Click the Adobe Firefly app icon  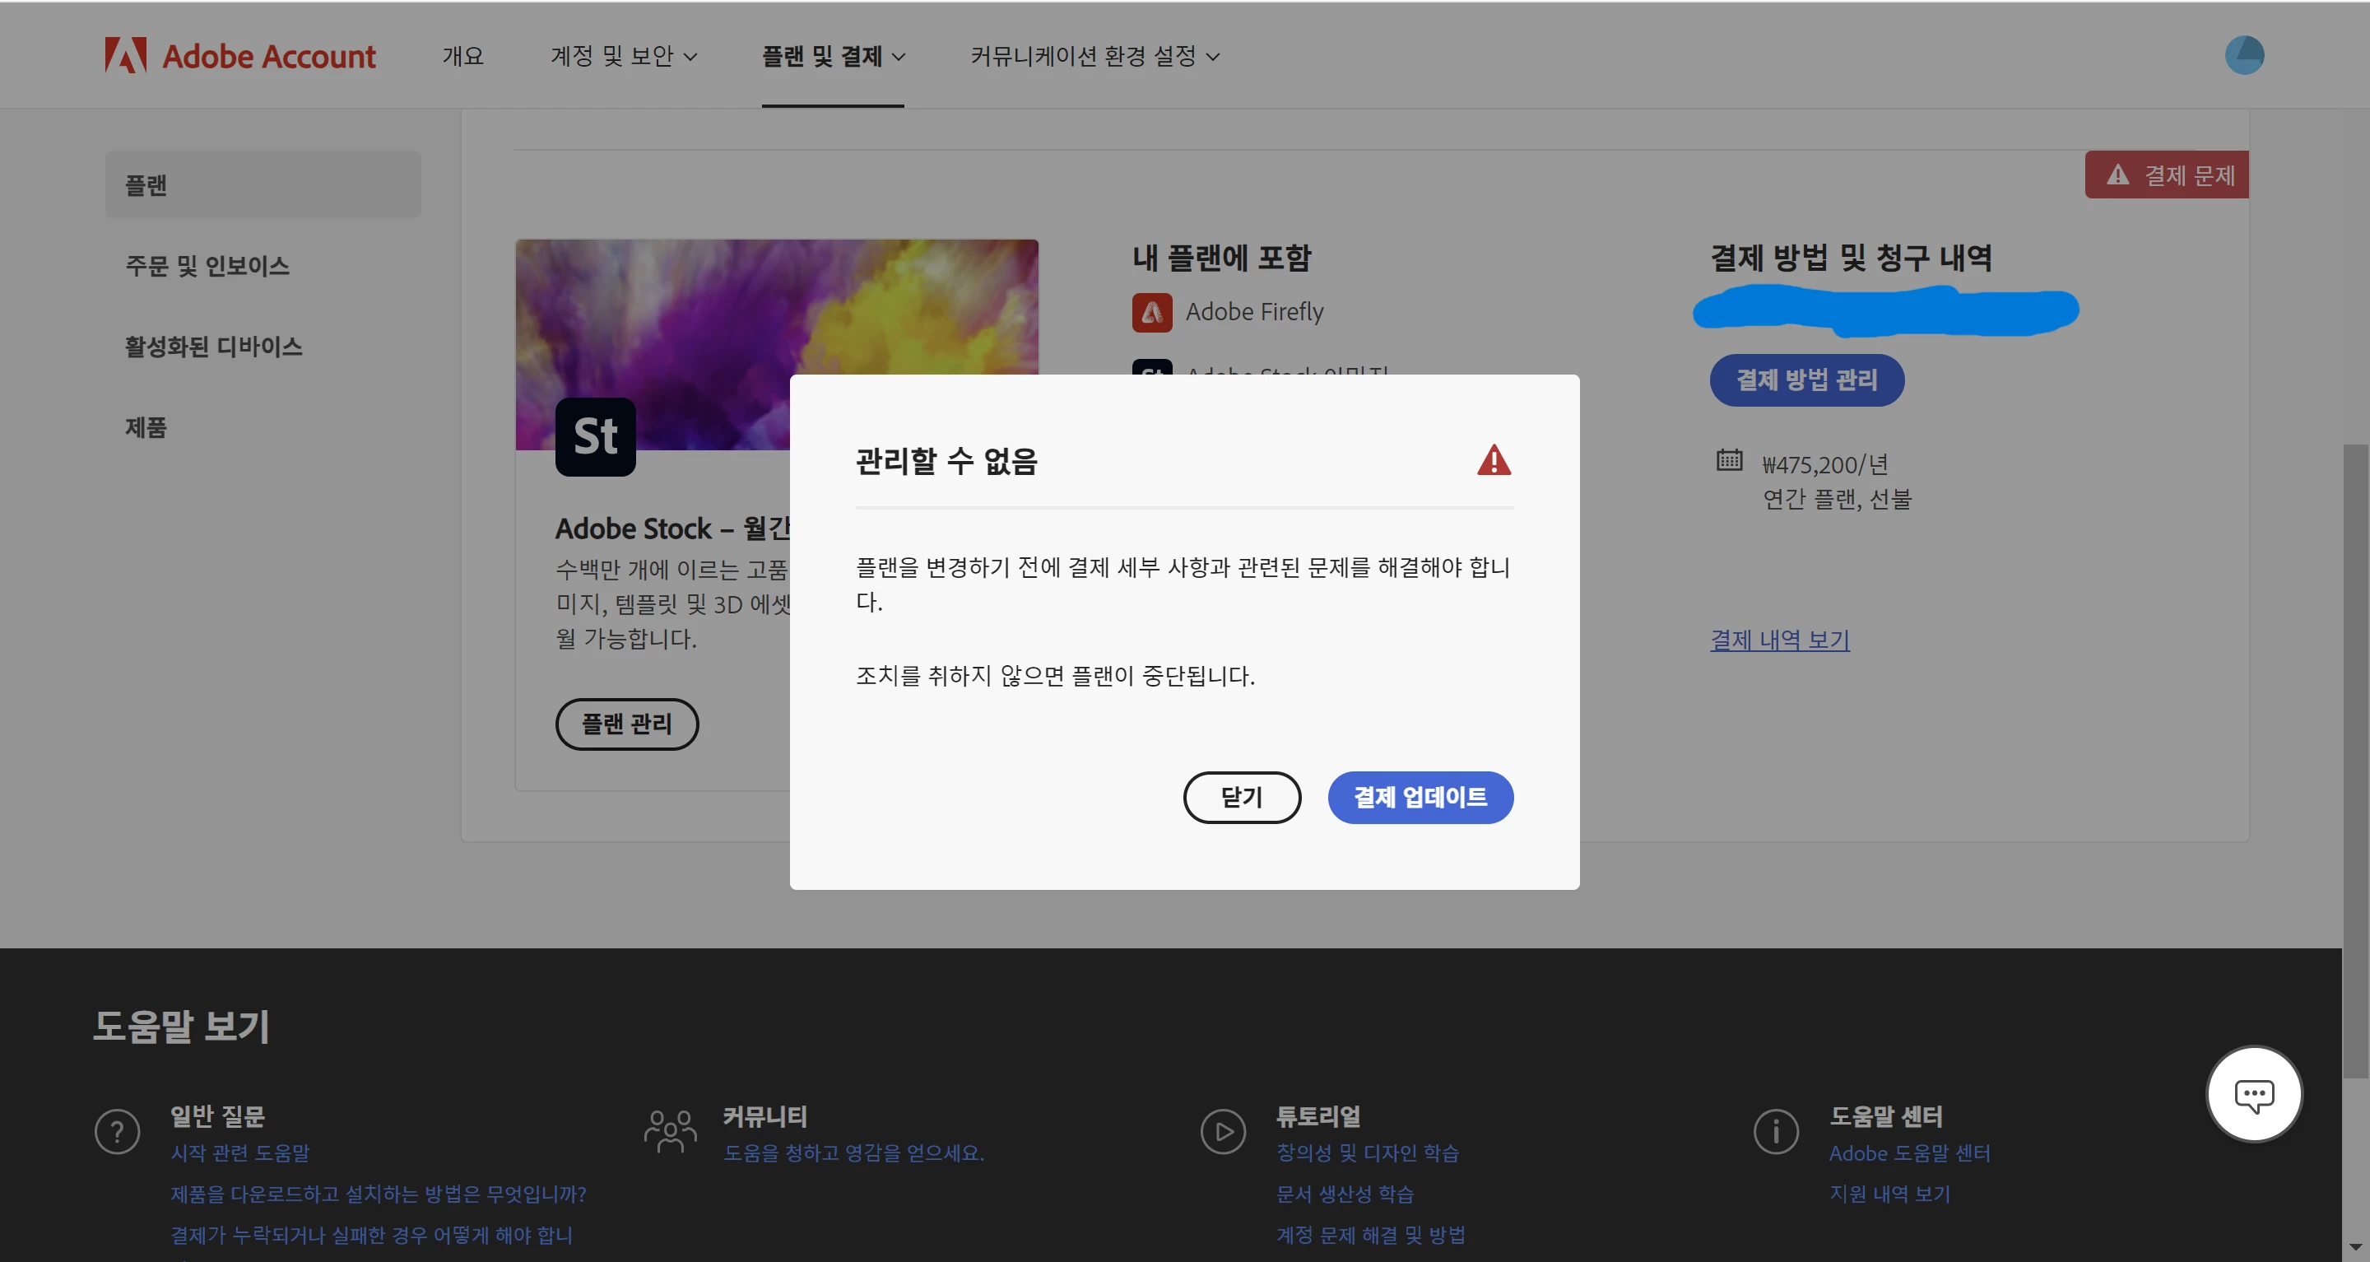[1152, 312]
